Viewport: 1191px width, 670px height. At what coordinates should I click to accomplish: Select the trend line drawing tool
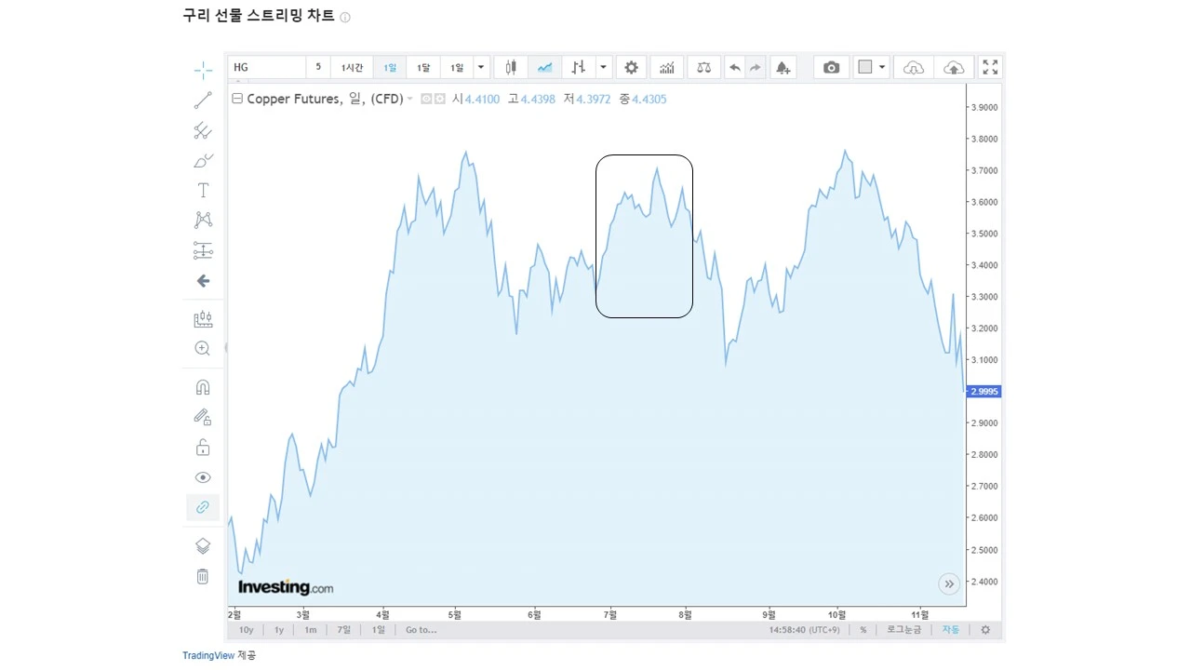(x=203, y=100)
